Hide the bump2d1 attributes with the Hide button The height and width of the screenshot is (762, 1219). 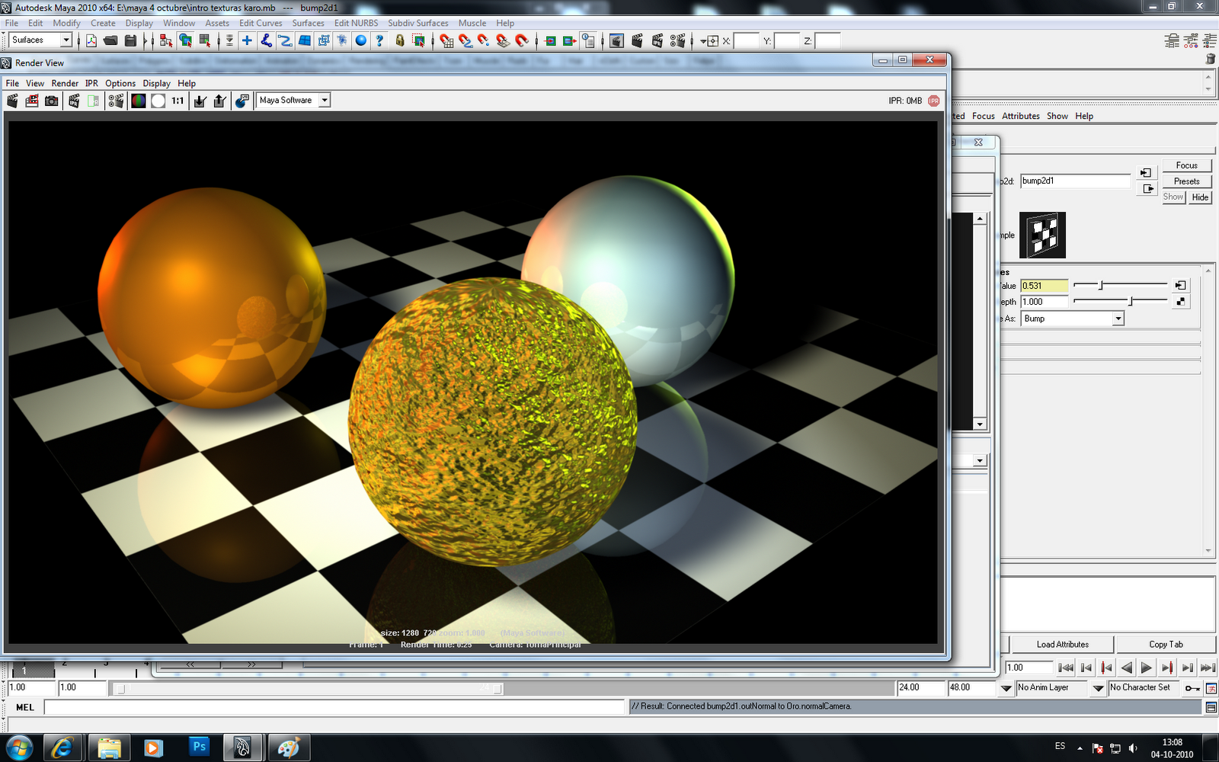coord(1199,197)
